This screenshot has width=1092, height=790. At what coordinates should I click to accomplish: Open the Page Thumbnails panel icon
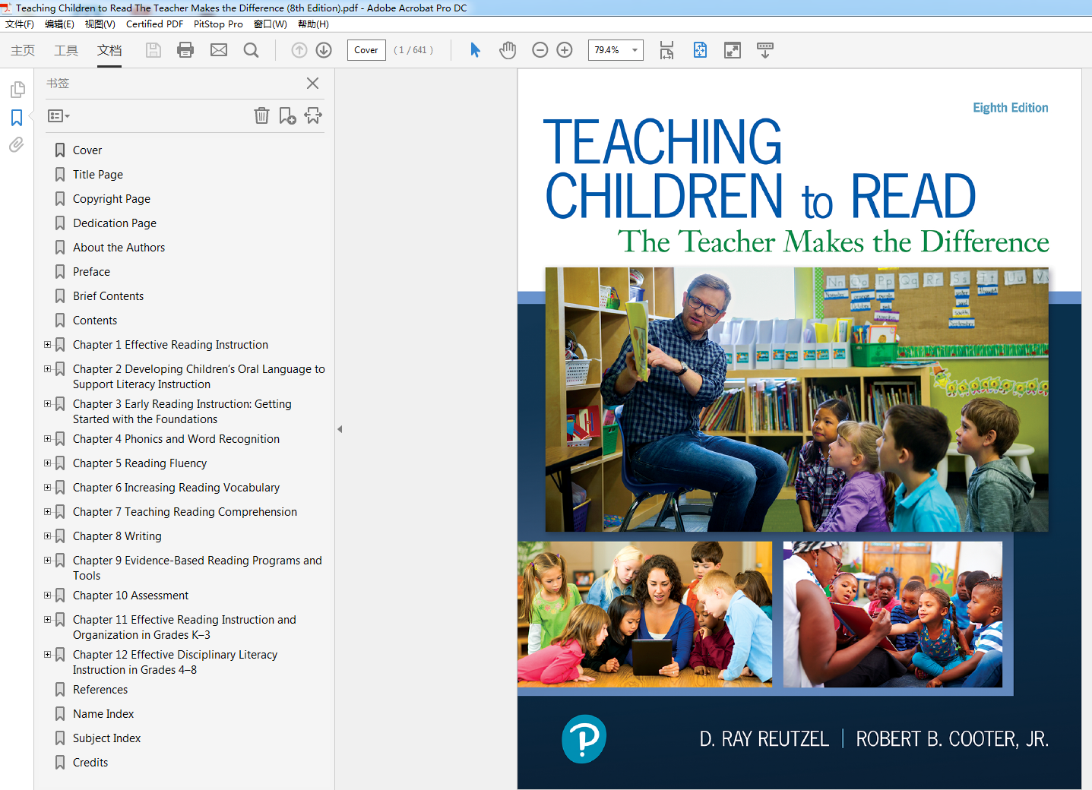(17, 90)
